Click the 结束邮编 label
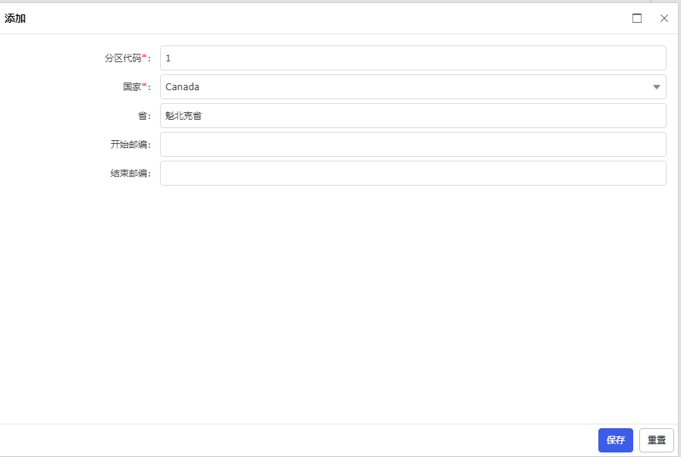This screenshot has width=681, height=457. click(x=130, y=174)
